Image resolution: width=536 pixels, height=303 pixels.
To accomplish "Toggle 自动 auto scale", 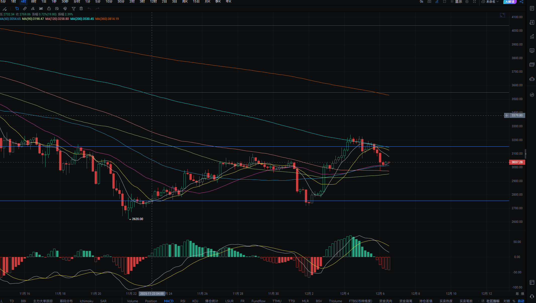I will 521,301.
